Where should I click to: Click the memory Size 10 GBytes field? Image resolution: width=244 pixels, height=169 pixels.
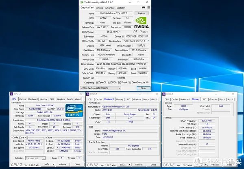click(x=183, y=110)
